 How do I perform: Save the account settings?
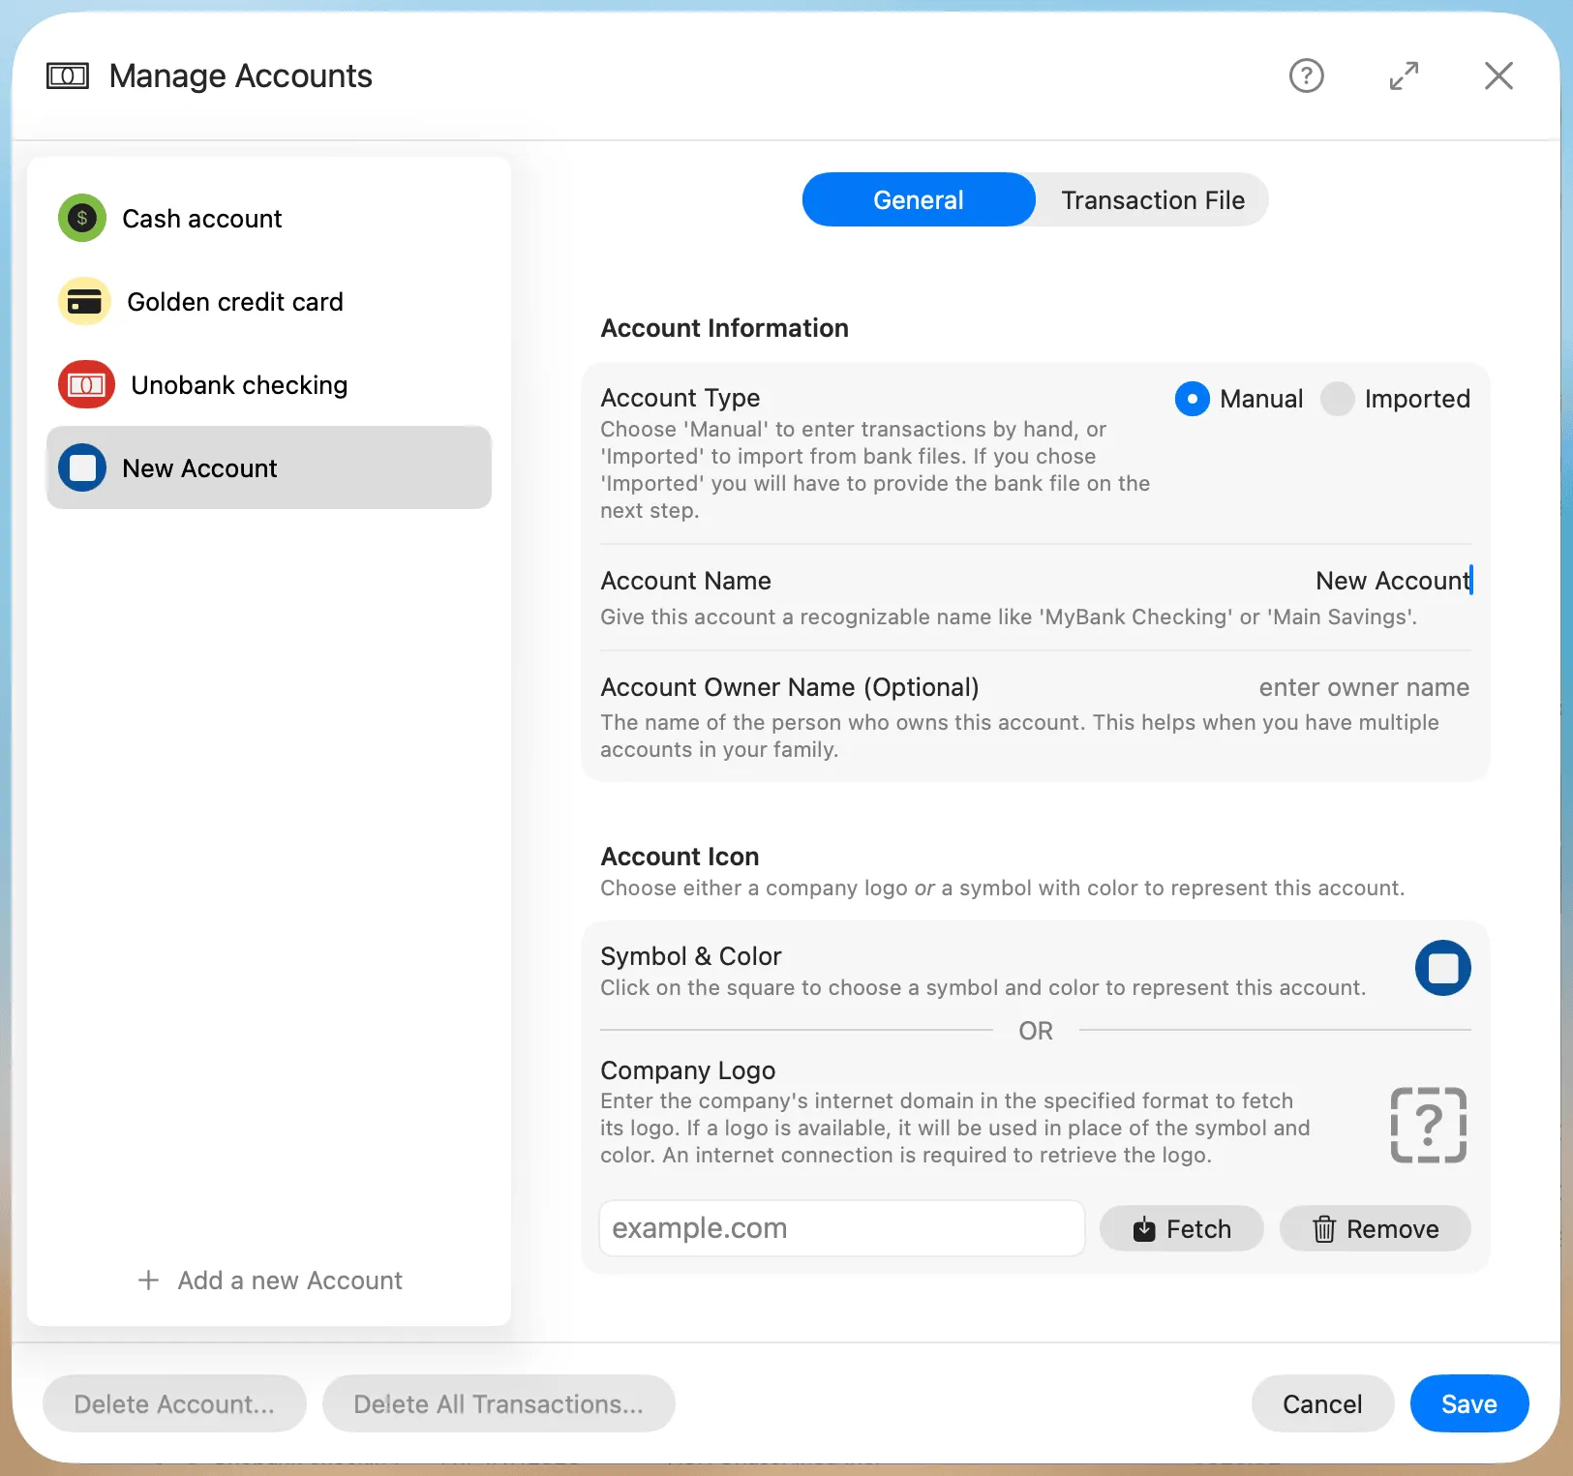1469,1403
